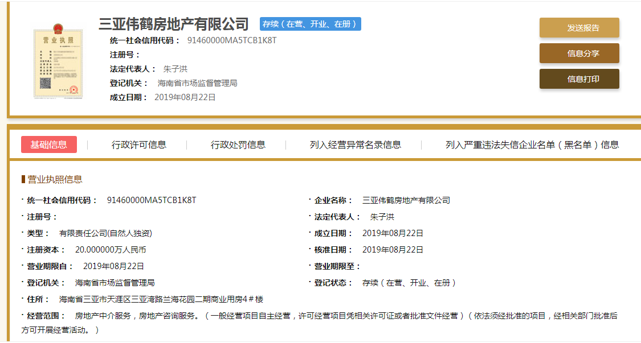Open the business license thumbnail image
641x343 pixels.
tap(58, 61)
